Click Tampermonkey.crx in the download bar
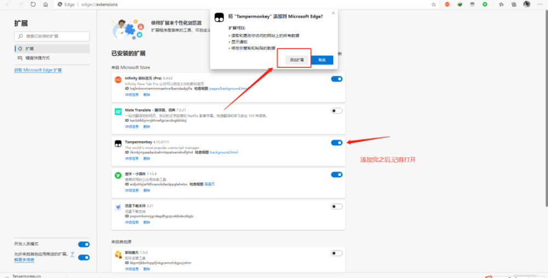This screenshot has width=548, height=278. click(x=26, y=276)
